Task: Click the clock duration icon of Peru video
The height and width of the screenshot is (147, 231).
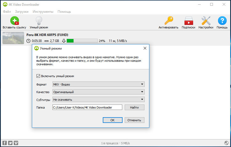Action: [x=28, y=41]
